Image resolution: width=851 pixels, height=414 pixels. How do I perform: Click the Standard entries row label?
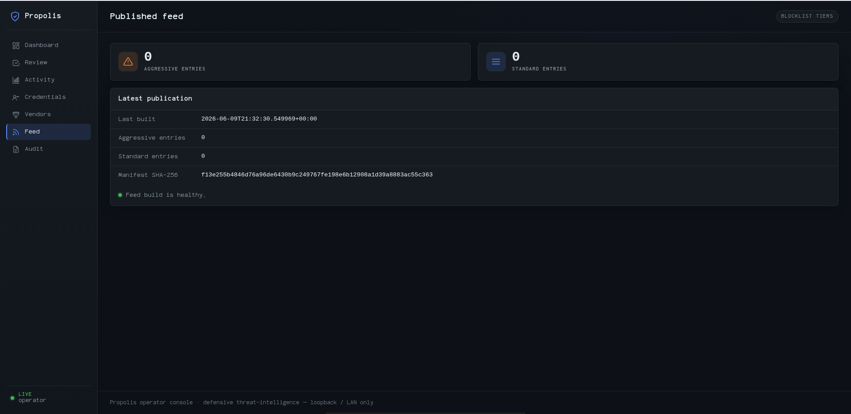point(148,156)
